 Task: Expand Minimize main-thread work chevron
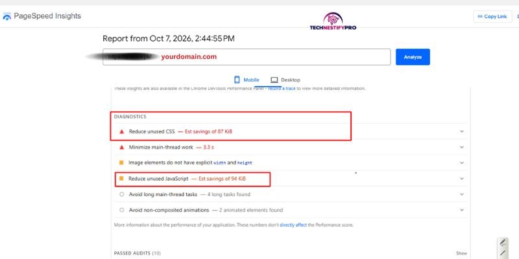(x=462, y=148)
